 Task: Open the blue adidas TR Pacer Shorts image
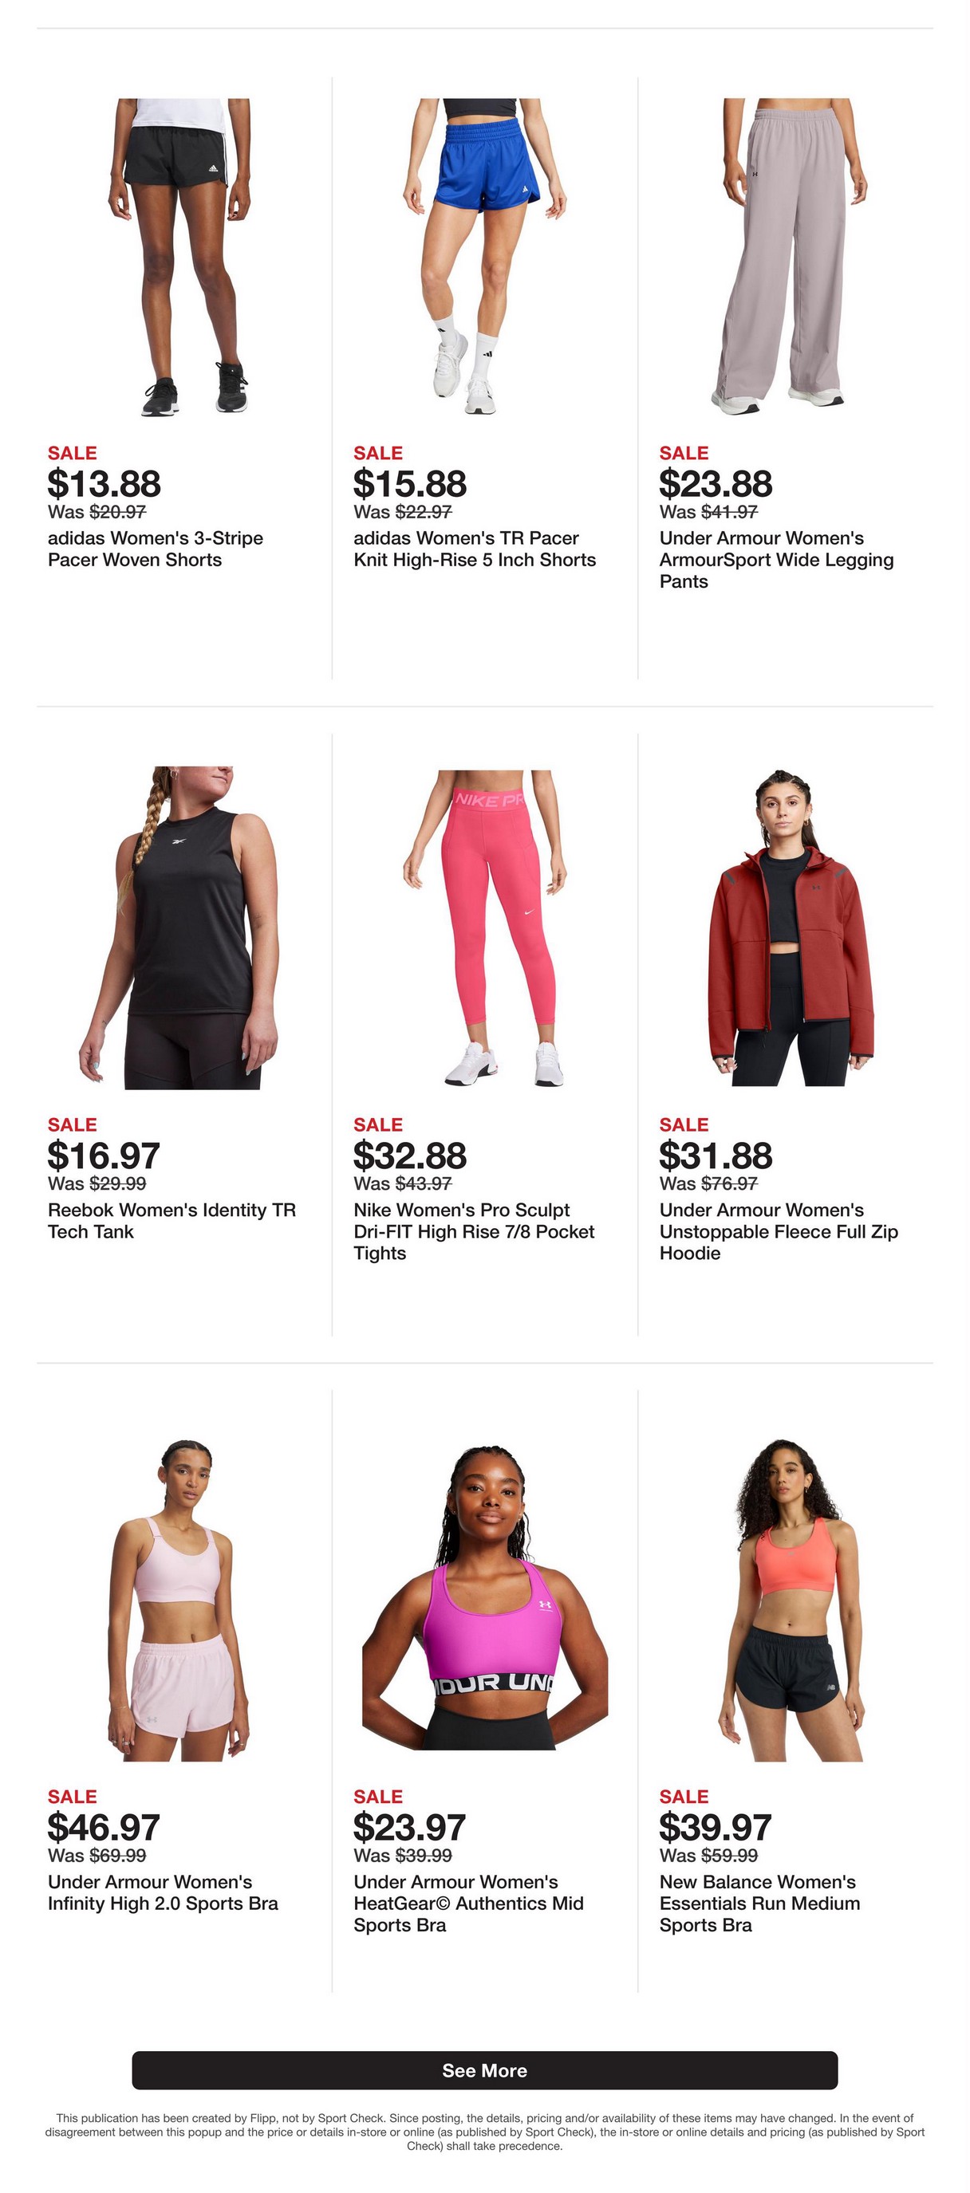coord(484,257)
